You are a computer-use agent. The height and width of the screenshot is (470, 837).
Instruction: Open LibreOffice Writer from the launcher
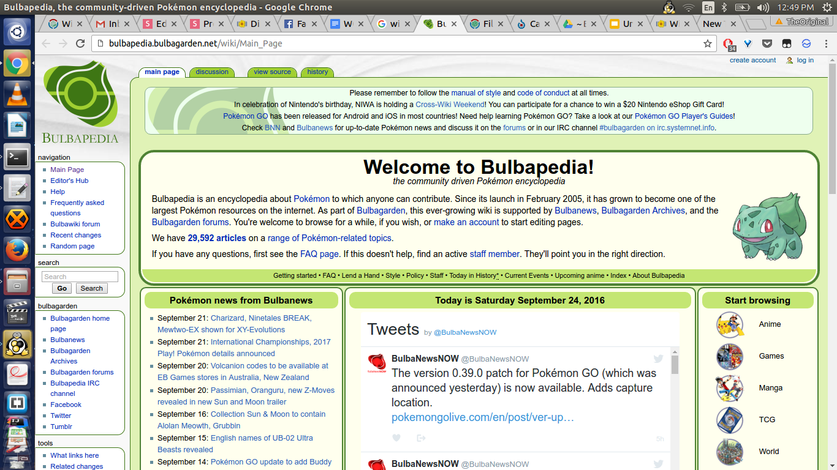point(17,125)
